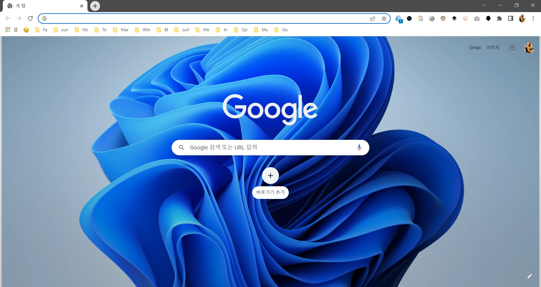Open the tab search dropdown arrow
The image size is (541, 287).
[x=484, y=5]
